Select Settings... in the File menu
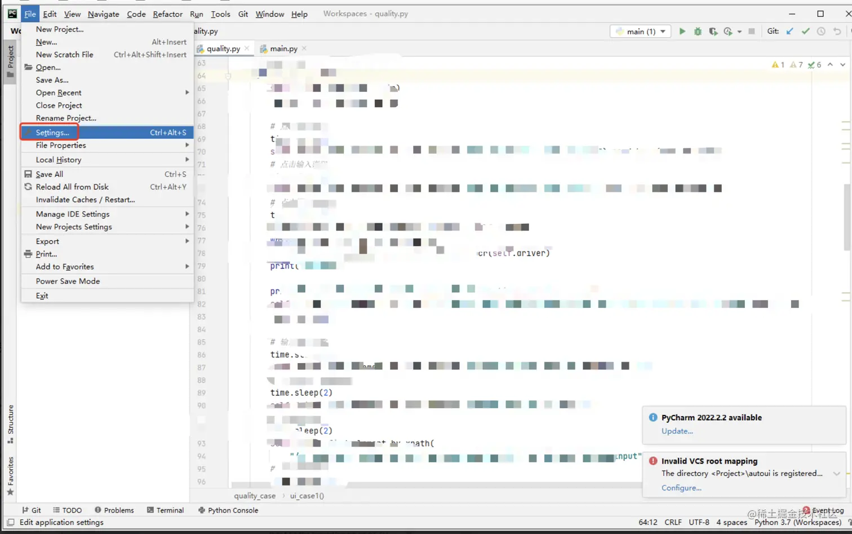The image size is (852, 534). point(107,133)
